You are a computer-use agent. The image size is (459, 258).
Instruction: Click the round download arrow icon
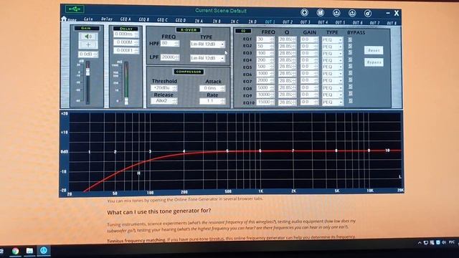pyautogui.click(x=336, y=13)
